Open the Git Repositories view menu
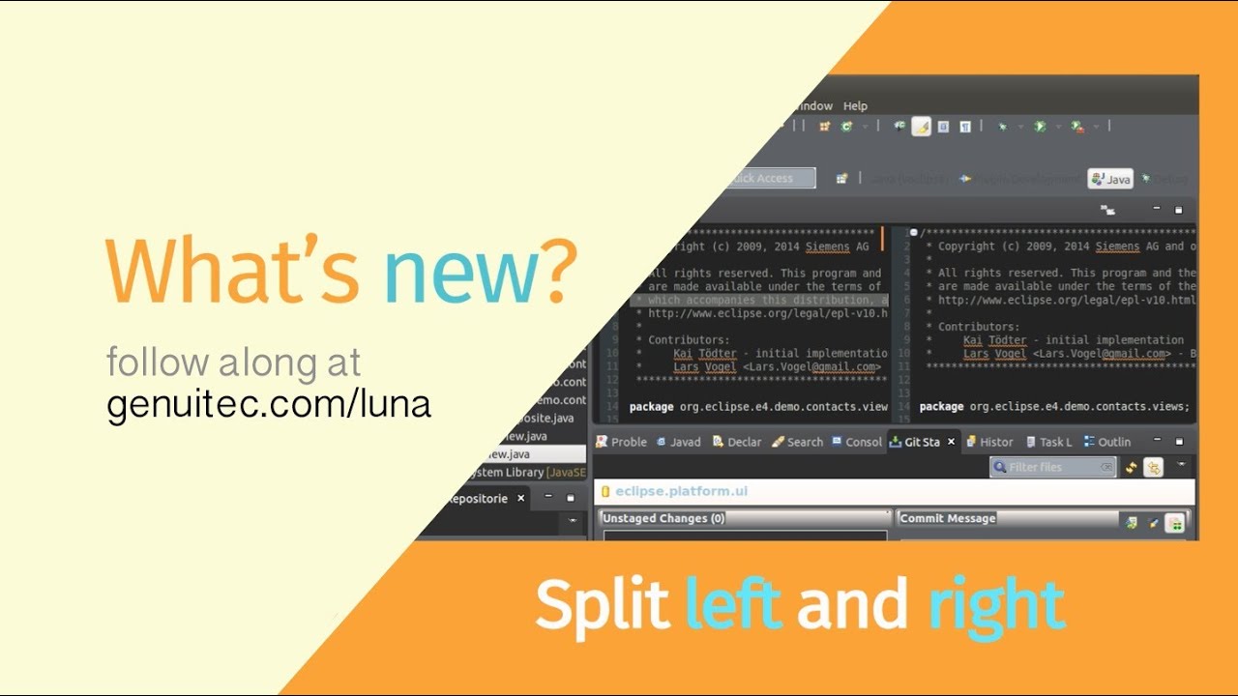Viewport: 1238px width, 696px height. (x=575, y=521)
